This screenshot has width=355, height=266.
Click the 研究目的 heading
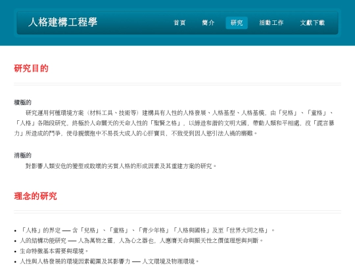(32, 68)
